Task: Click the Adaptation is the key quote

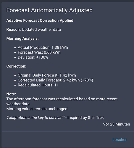Action: (35, 118)
